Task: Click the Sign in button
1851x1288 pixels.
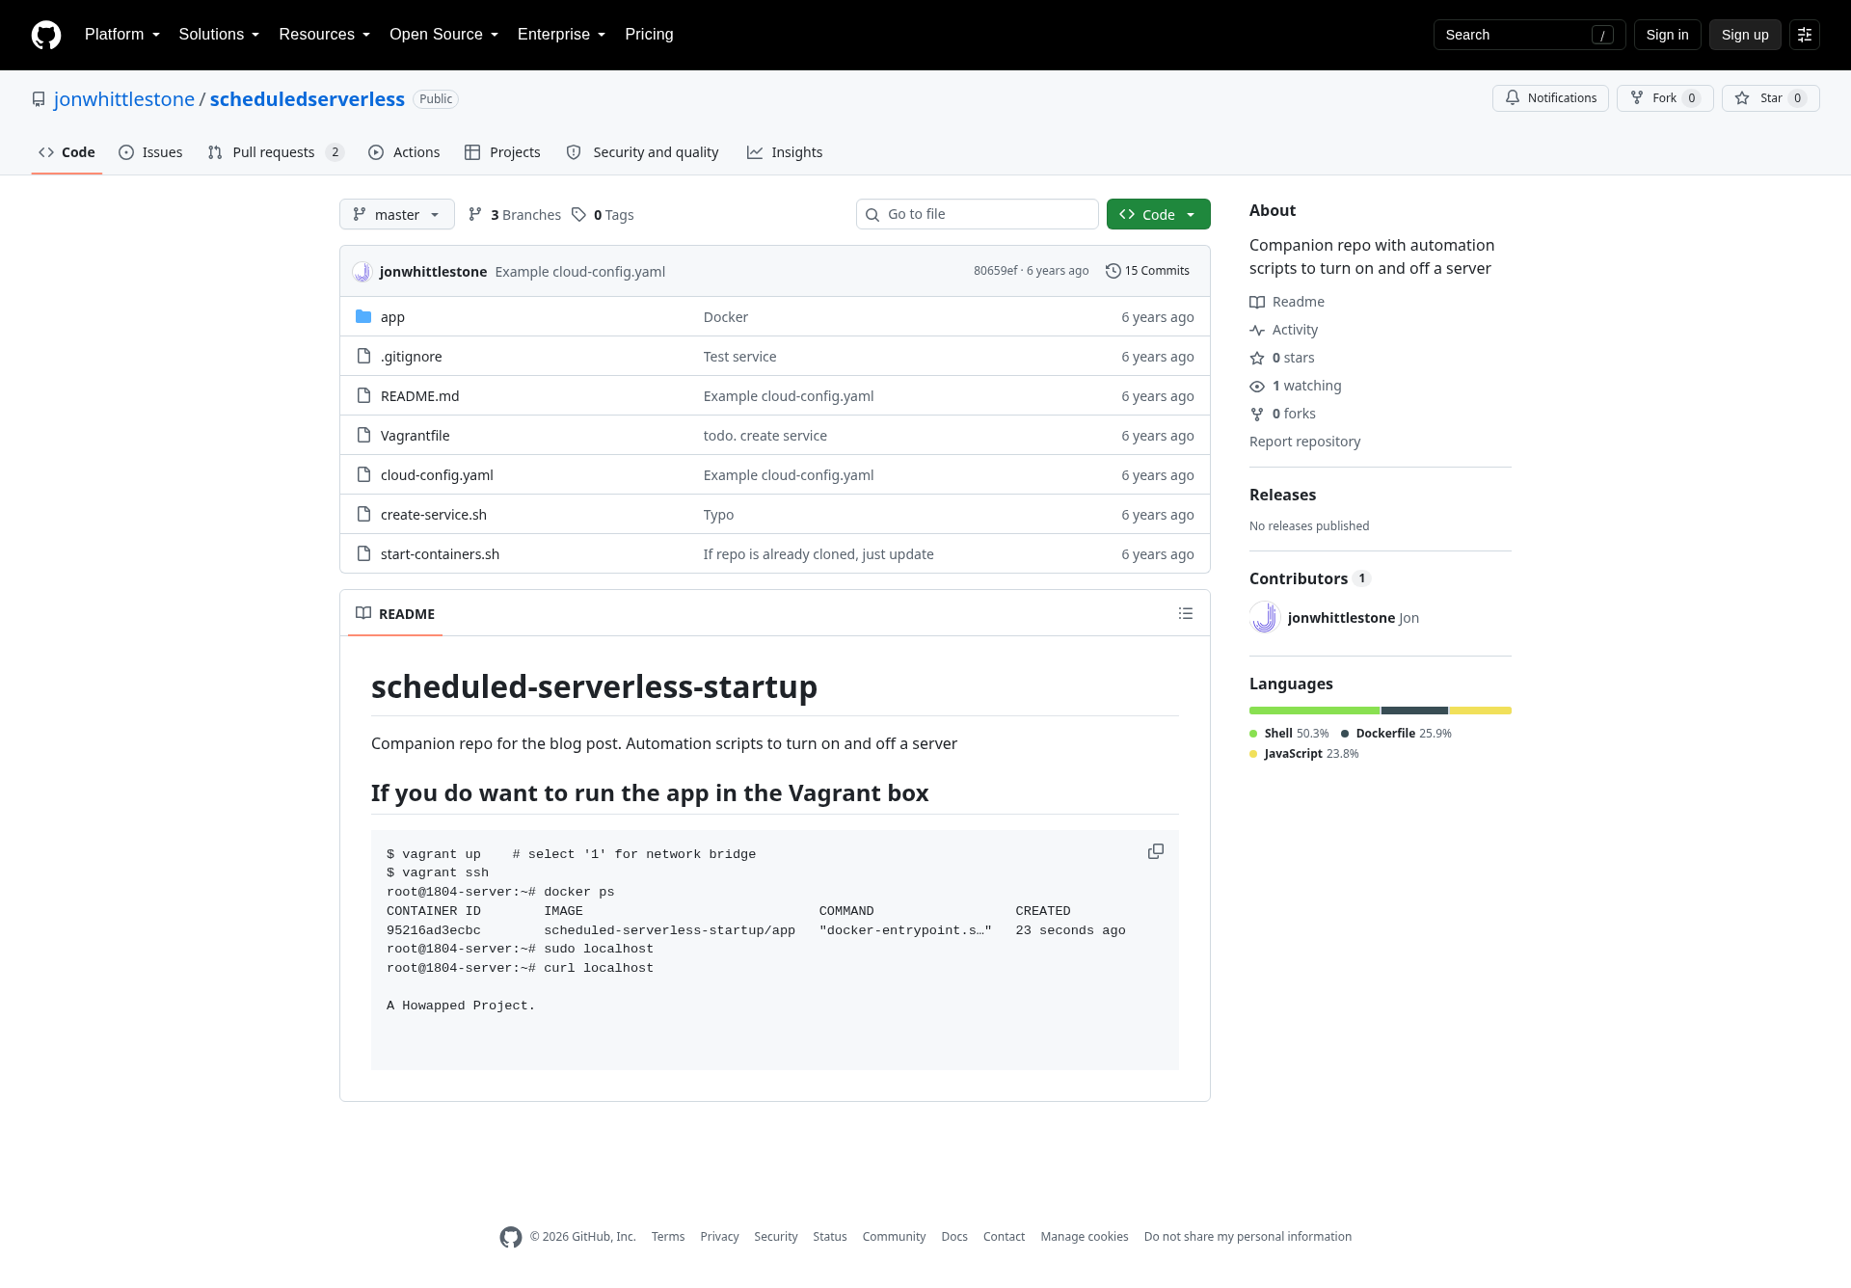Action: tap(1667, 35)
